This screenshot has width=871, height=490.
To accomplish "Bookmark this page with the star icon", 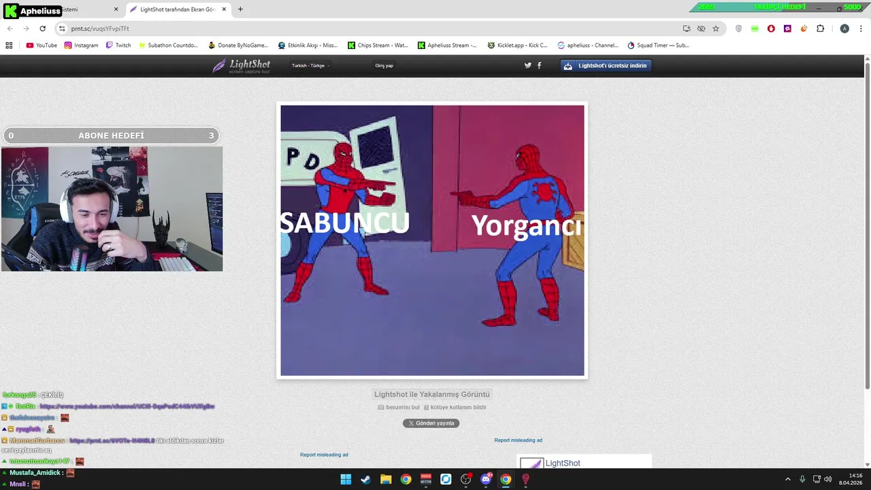I will tap(716, 29).
